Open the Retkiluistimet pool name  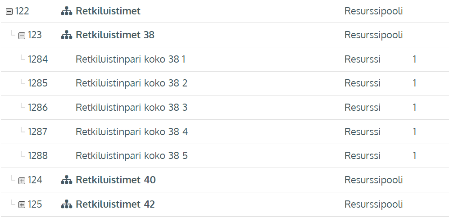[108, 11]
